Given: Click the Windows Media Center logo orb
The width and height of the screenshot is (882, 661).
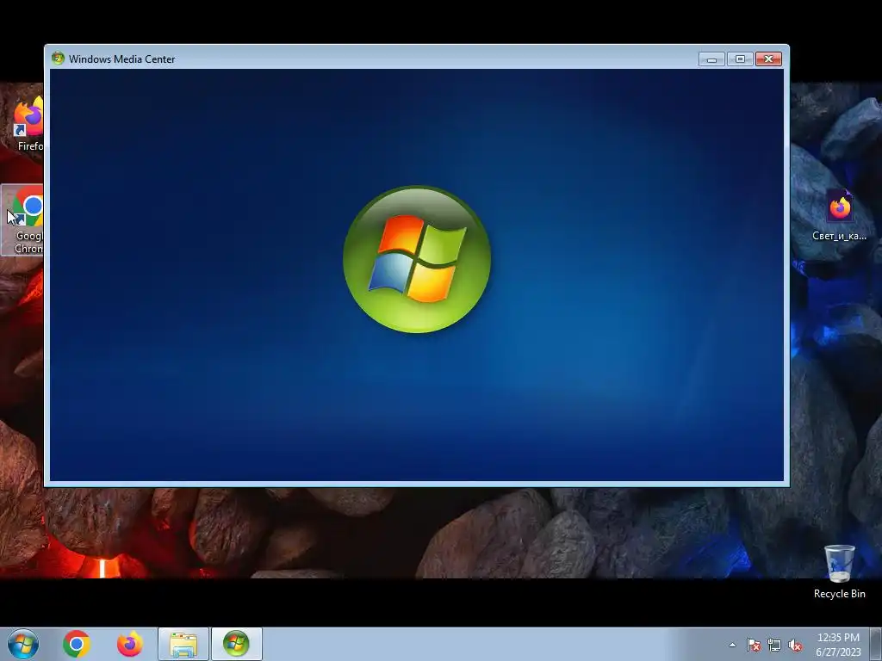Looking at the screenshot, I should point(417,259).
